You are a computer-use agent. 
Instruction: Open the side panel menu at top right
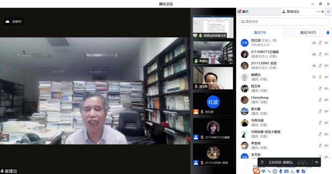tap(328, 12)
